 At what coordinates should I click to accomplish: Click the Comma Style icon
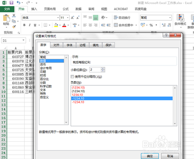157,25
